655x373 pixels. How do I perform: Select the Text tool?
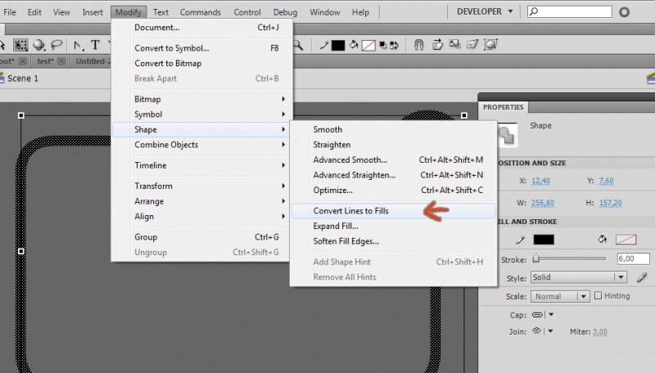point(96,45)
